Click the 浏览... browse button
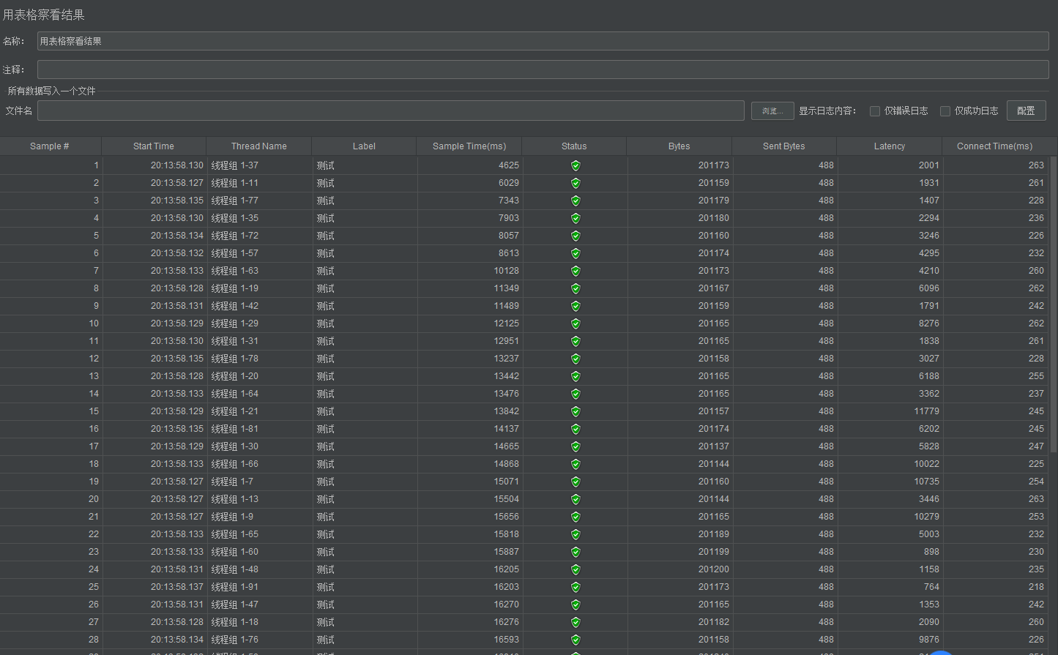 pyautogui.click(x=772, y=111)
